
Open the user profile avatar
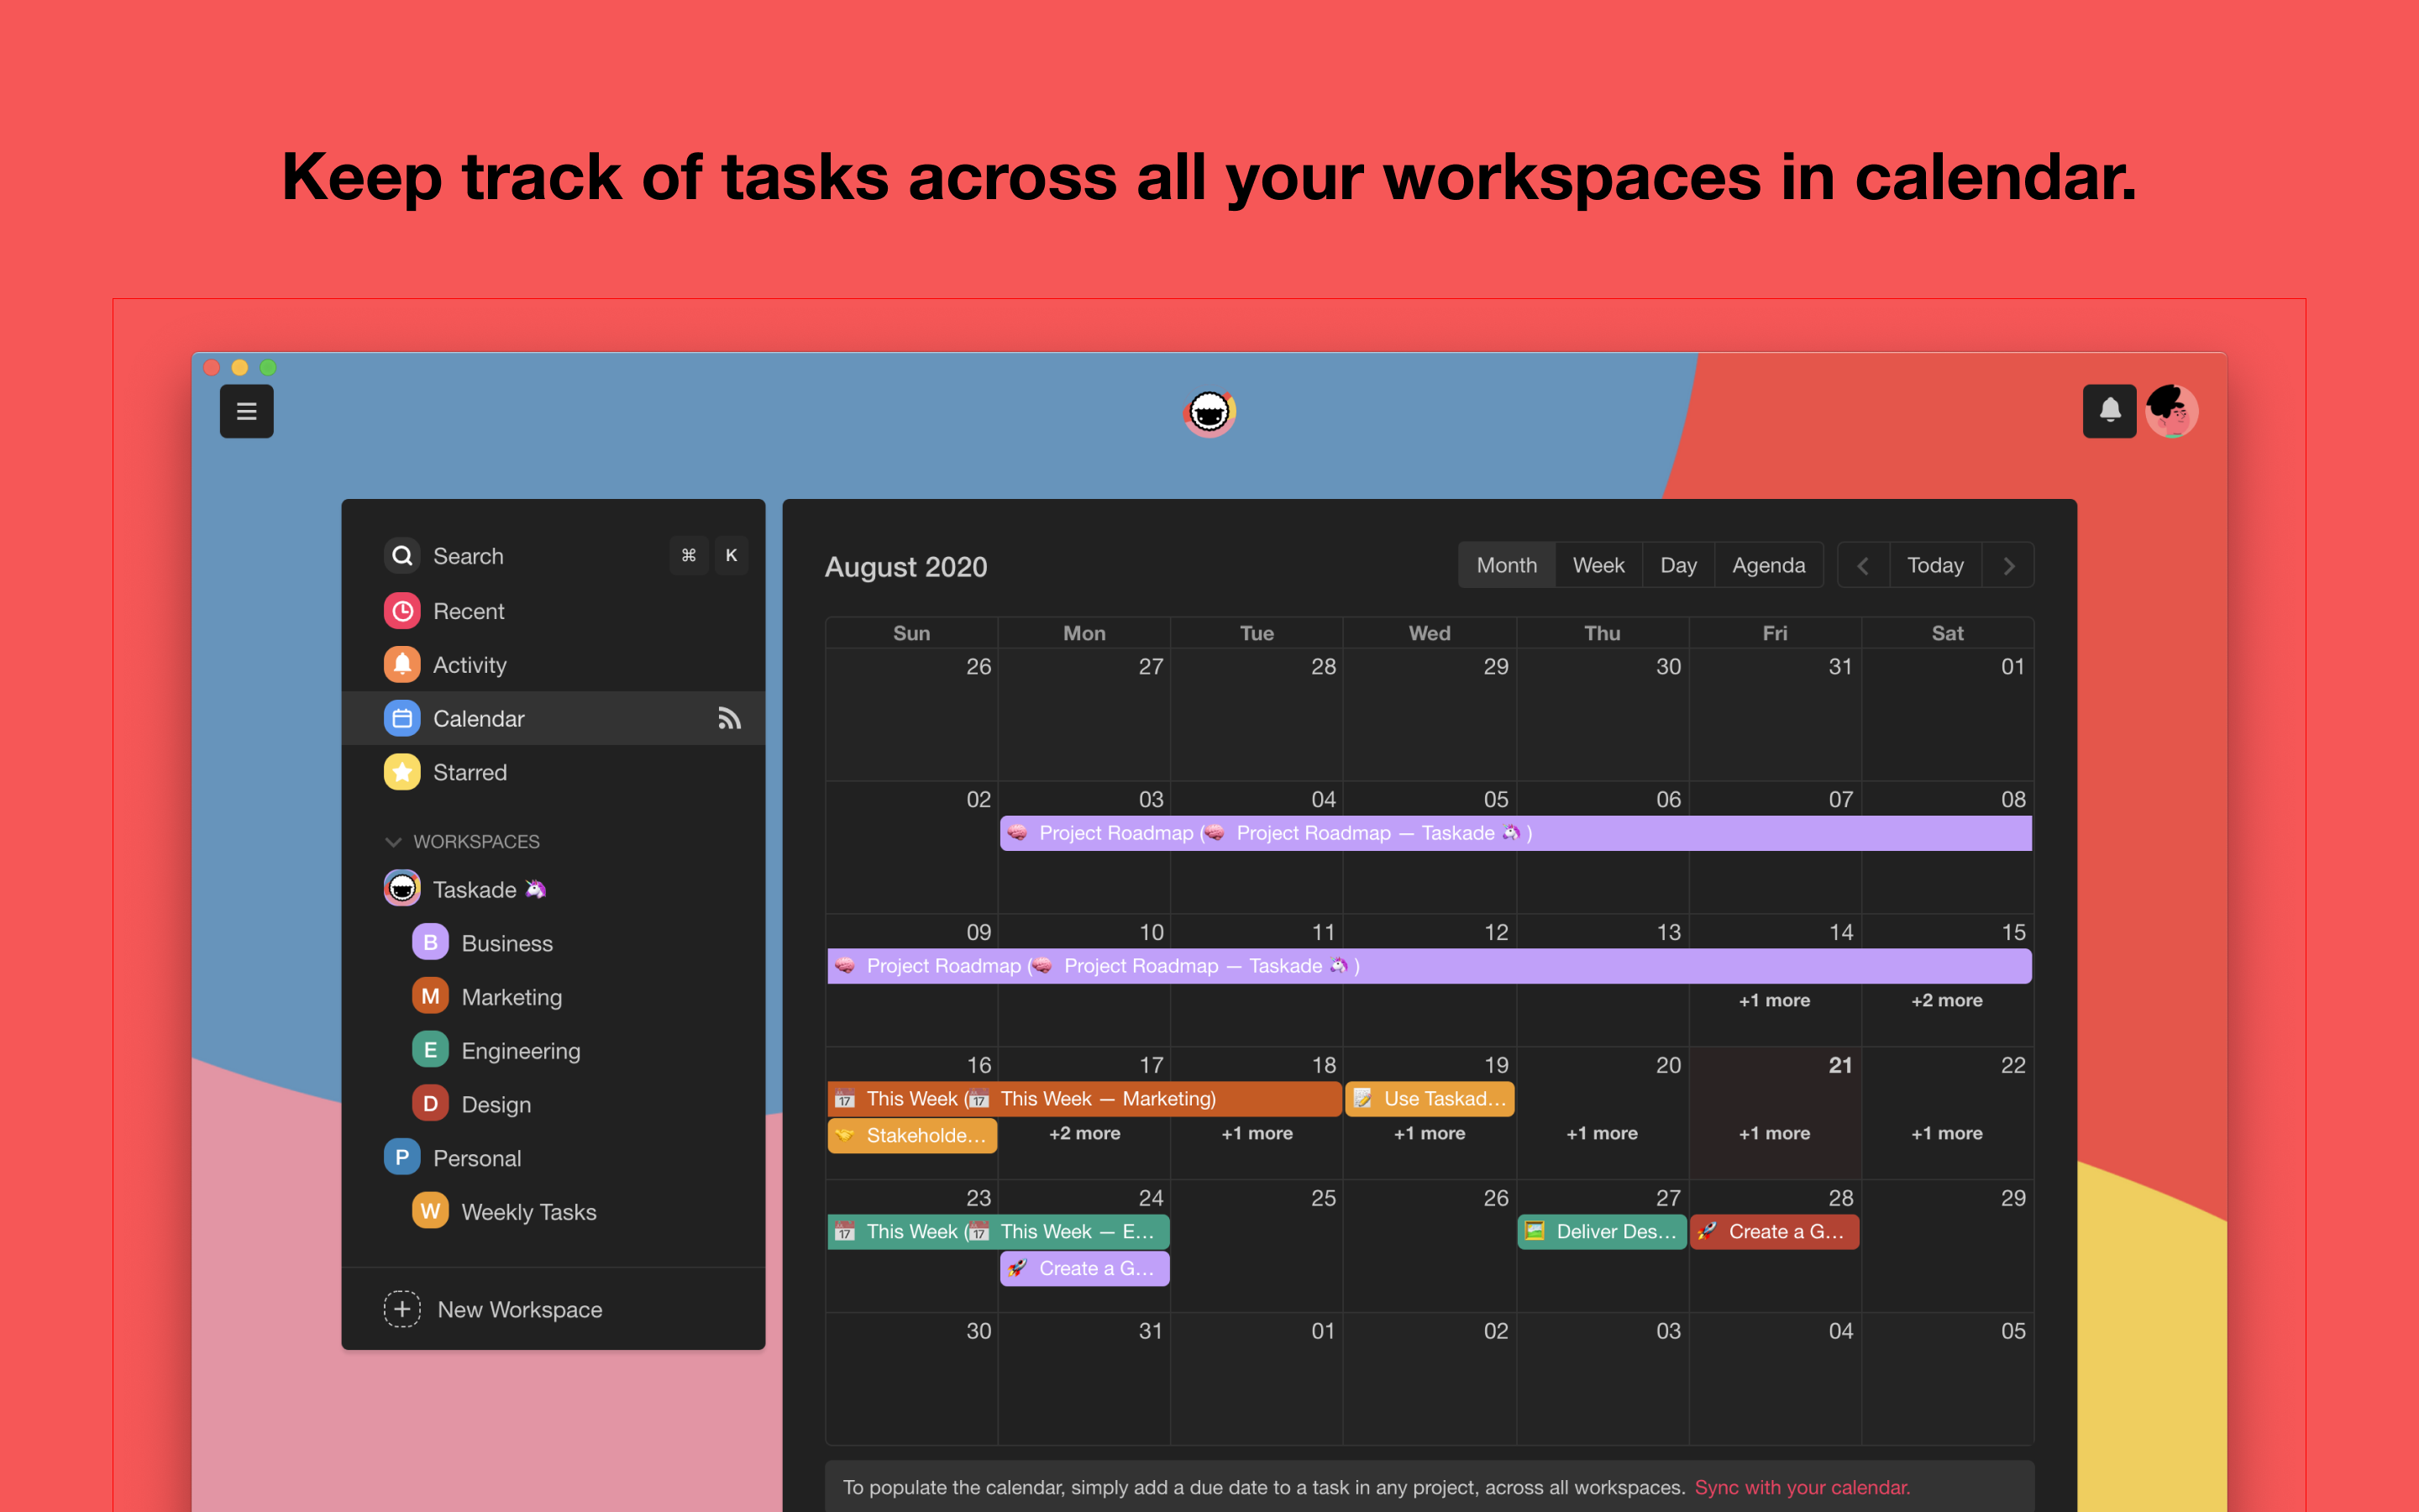point(2171,411)
